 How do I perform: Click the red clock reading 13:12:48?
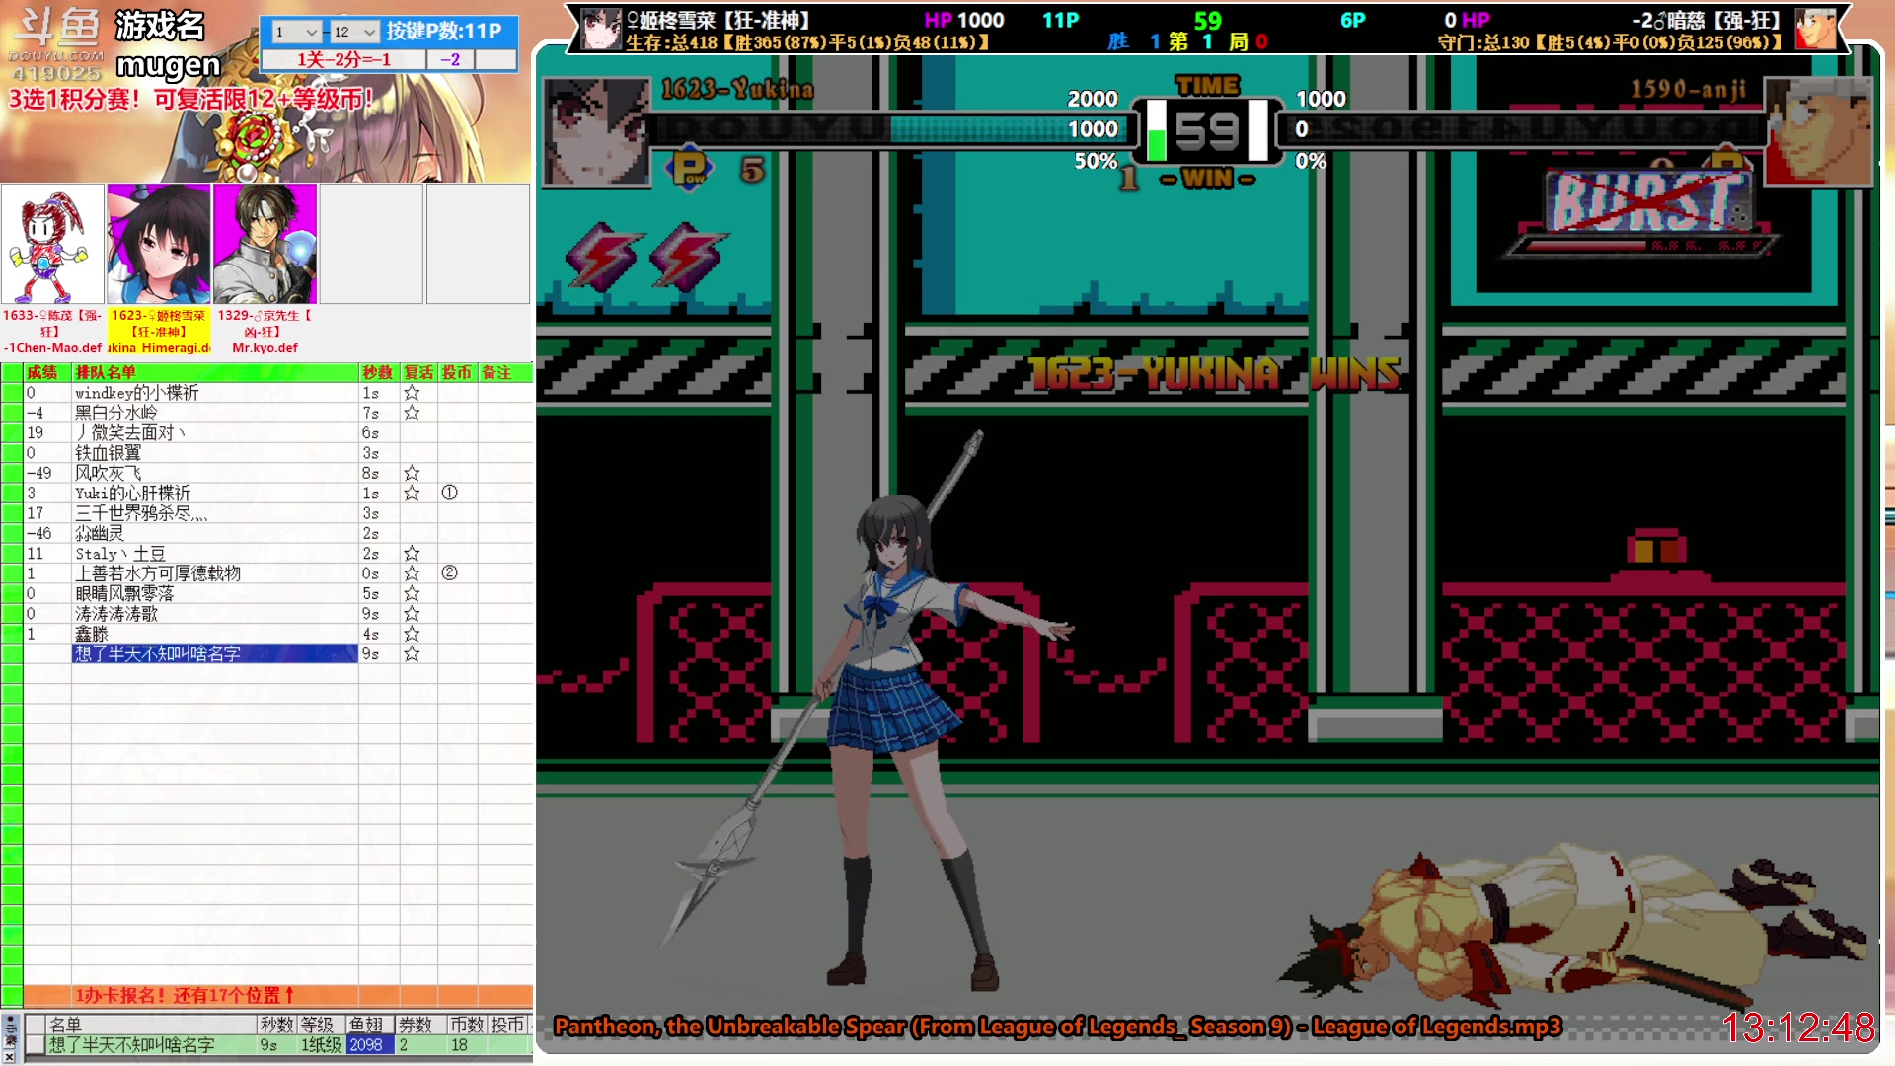pos(1798,1028)
